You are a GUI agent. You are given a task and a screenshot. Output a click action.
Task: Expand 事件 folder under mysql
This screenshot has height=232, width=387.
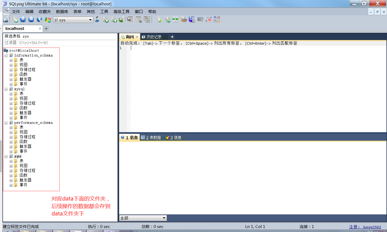coord(11,118)
